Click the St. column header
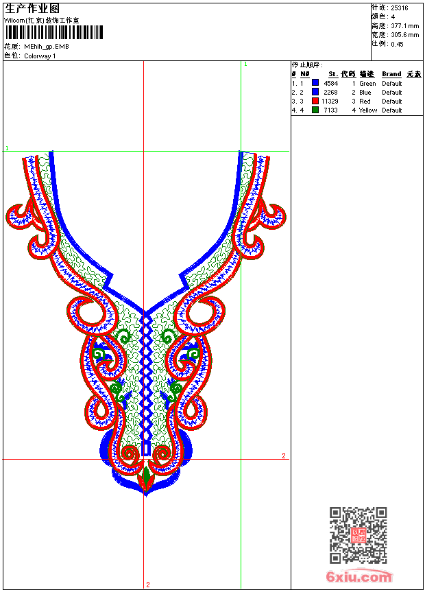Screen dimensions: 425x590 pyautogui.click(x=332, y=74)
